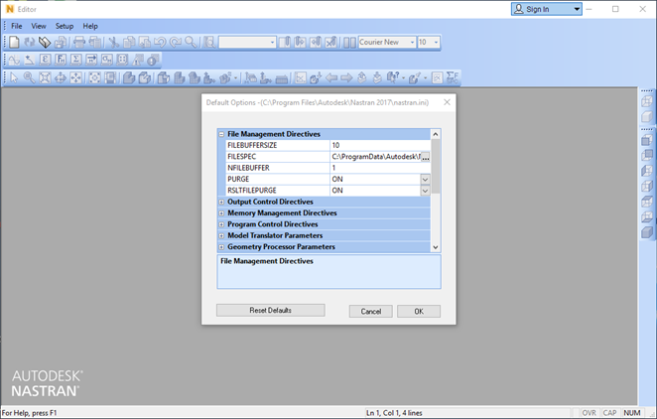Click the warning triangle icon

[x=137, y=60]
